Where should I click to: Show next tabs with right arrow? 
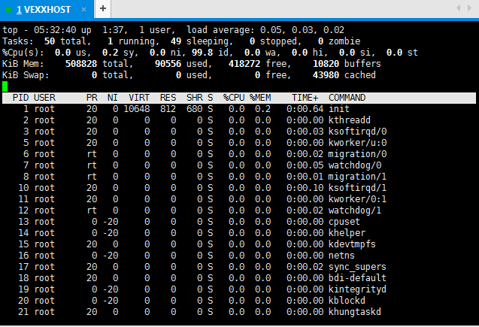pos(469,8)
